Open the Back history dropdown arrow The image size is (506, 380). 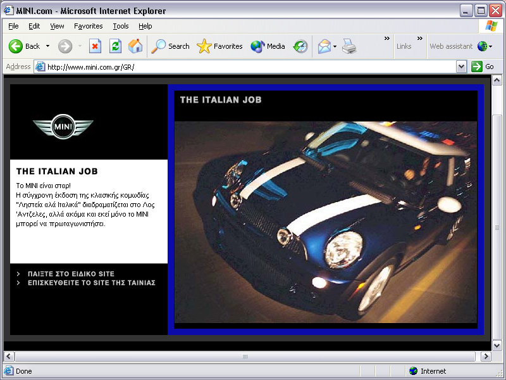pos(48,46)
